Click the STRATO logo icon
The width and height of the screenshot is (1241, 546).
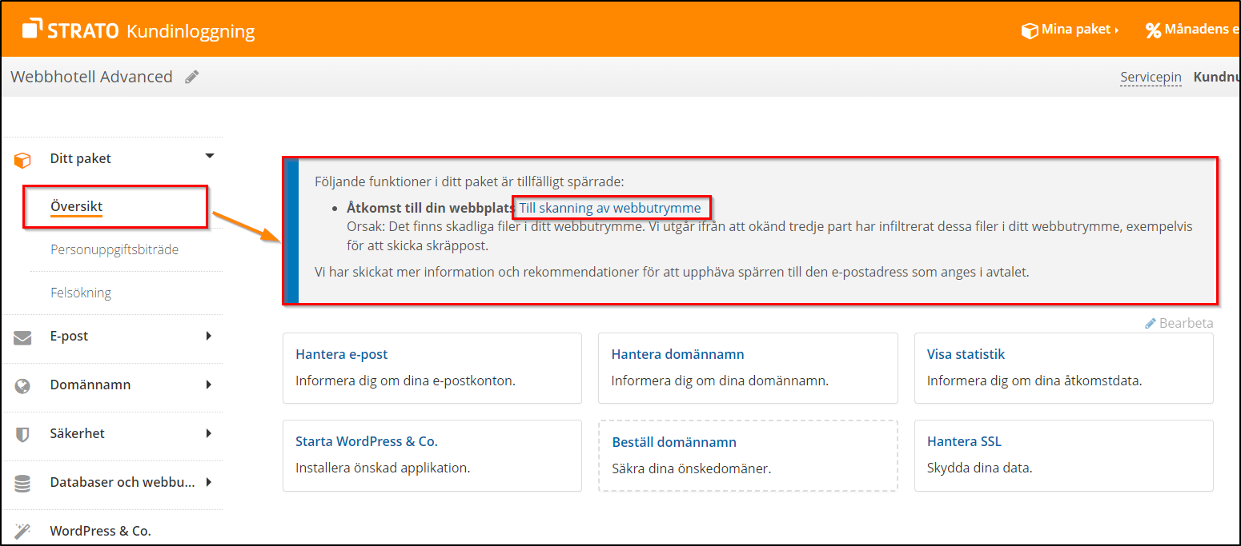tap(33, 29)
